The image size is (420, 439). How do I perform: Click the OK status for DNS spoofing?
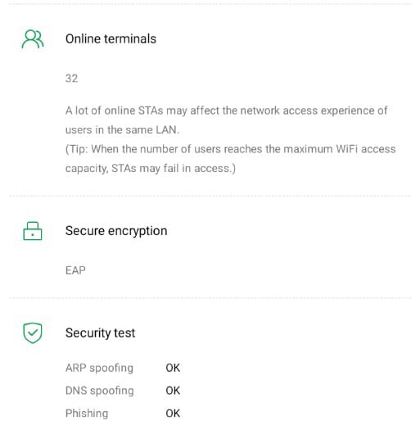[x=173, y=391]
